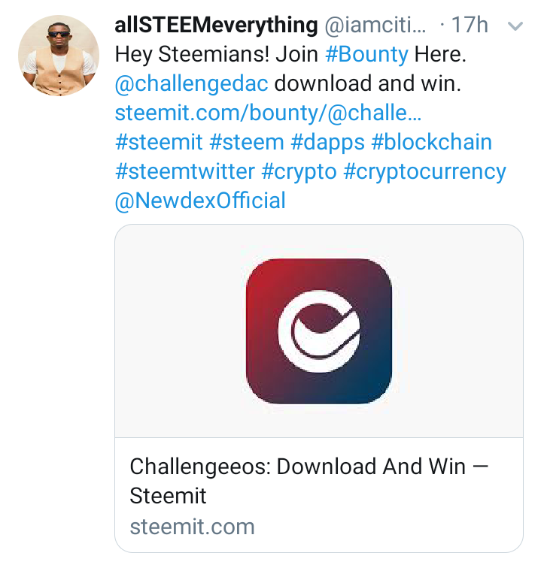541x568 pixels.
Task: Open the tweet author's profile picture
Action: 59,56
